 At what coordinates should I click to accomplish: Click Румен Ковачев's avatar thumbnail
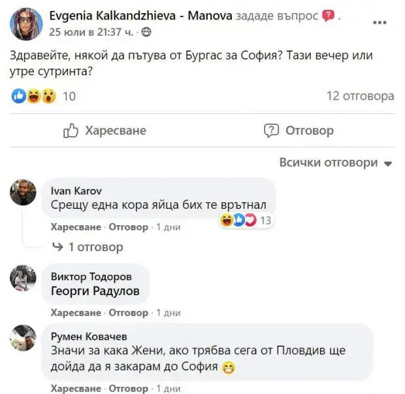click(x=24, y=338)
